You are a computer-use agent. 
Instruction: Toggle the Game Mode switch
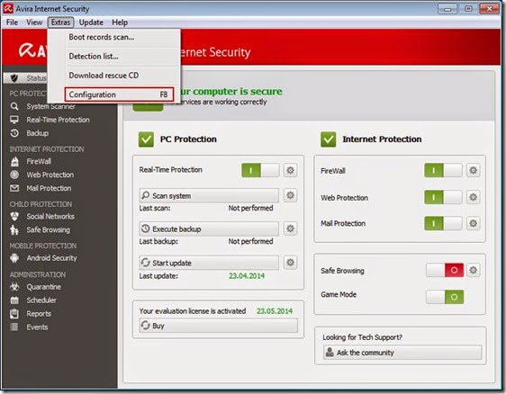(x=445, y=297)
